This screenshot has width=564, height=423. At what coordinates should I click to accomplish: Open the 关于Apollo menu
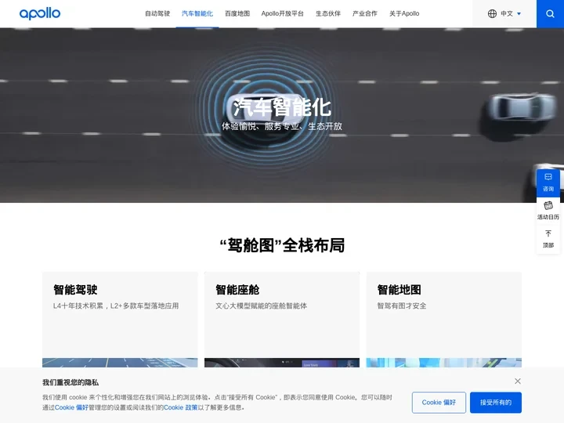(x=404, y=13)
